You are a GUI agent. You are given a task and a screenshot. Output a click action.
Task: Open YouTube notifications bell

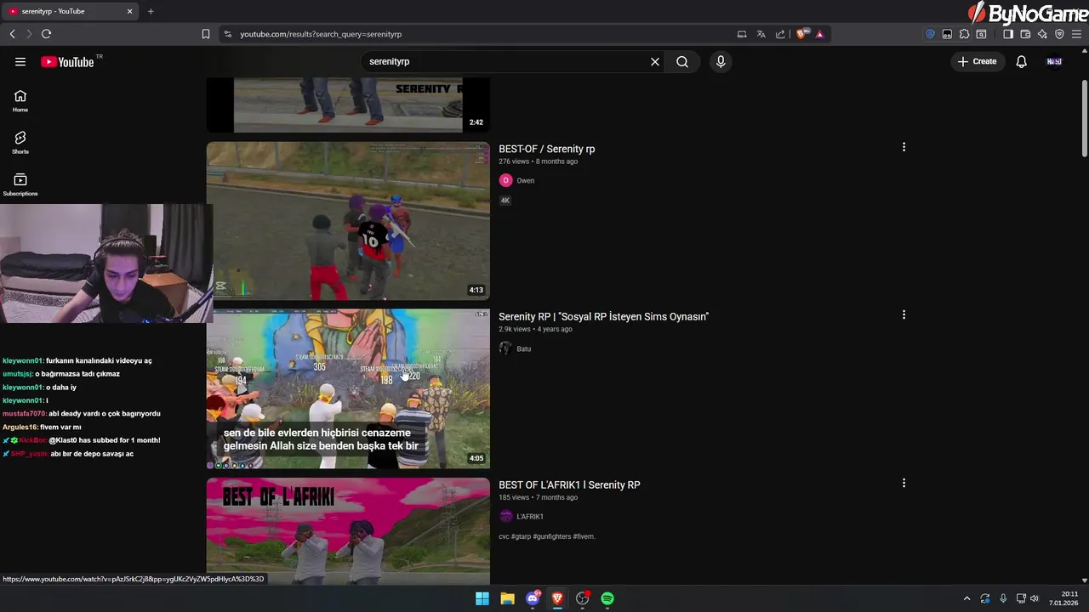[x=1022, y=61]
